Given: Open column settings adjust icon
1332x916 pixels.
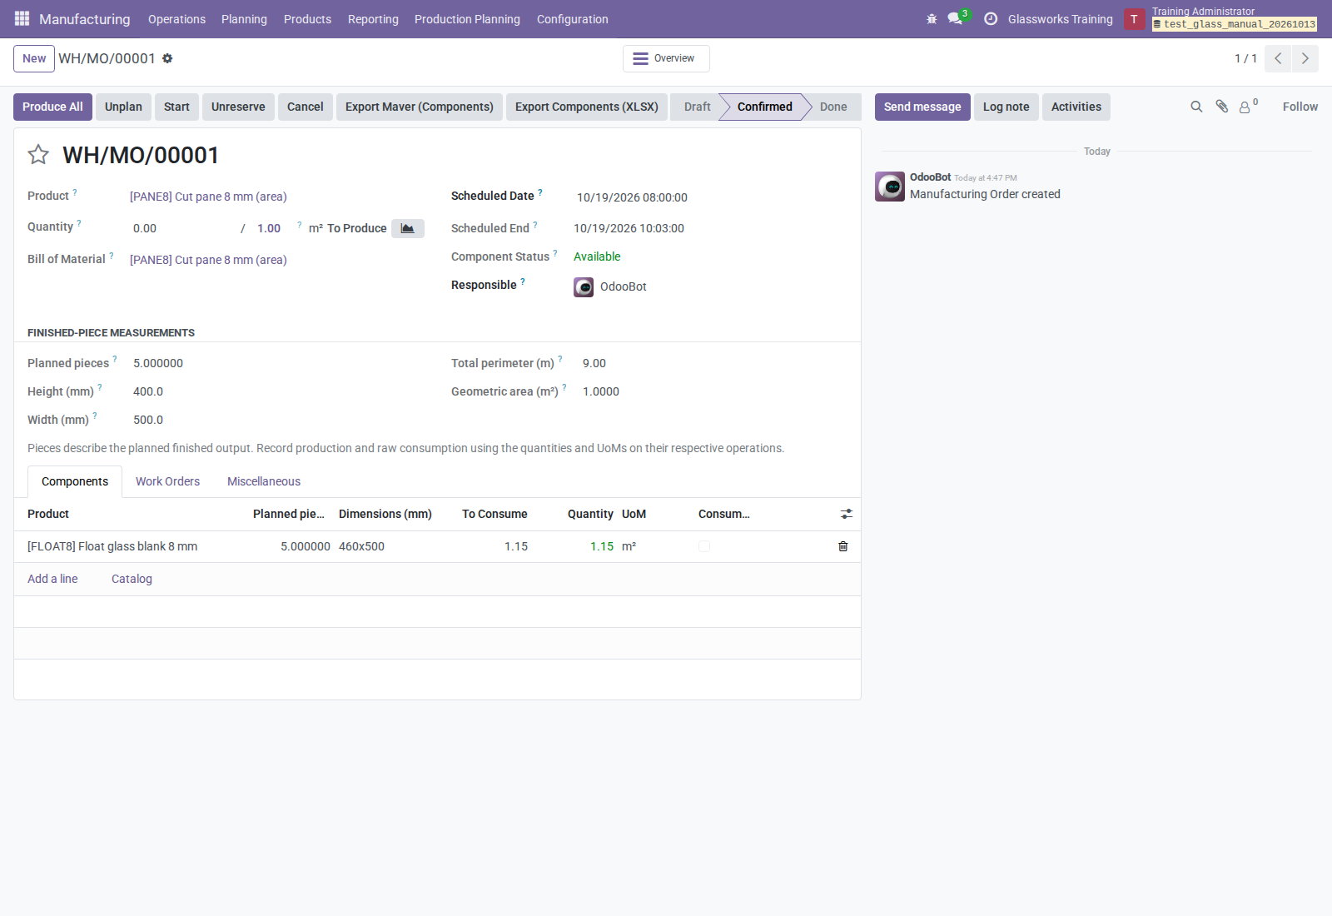Looking at the screenshot, I should point(846,514).
